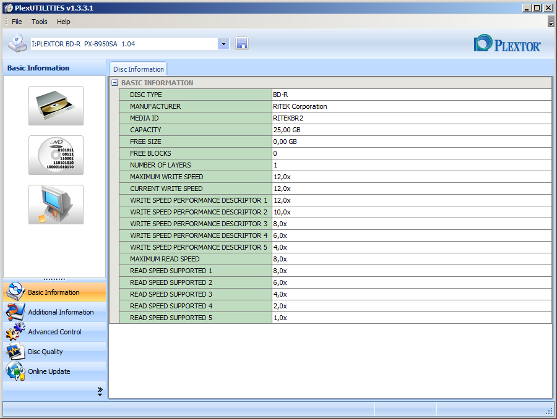
Task: Open Additional Information navigation item
Action: 54,312
